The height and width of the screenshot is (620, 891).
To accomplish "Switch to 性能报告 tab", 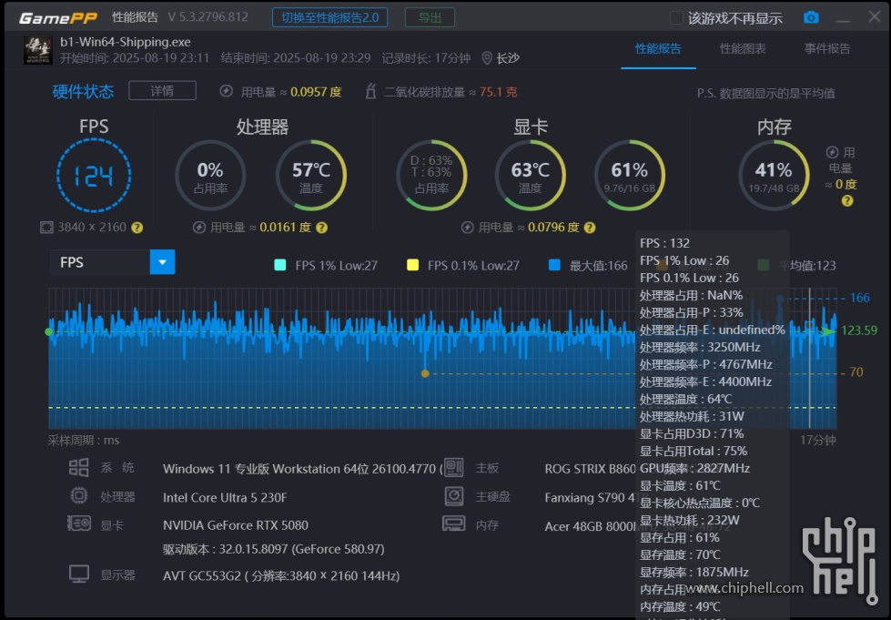I will click(658, 49).
